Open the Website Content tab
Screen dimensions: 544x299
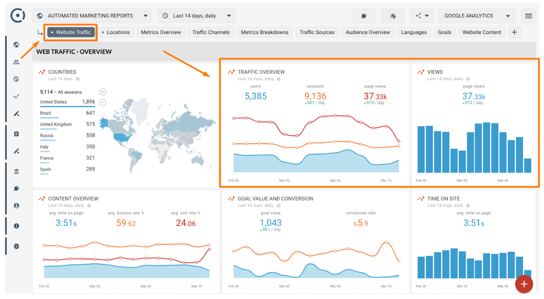482,32
